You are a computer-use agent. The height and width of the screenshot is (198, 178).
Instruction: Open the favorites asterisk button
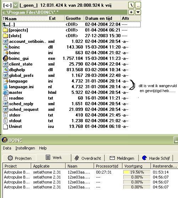click(131, 12)
